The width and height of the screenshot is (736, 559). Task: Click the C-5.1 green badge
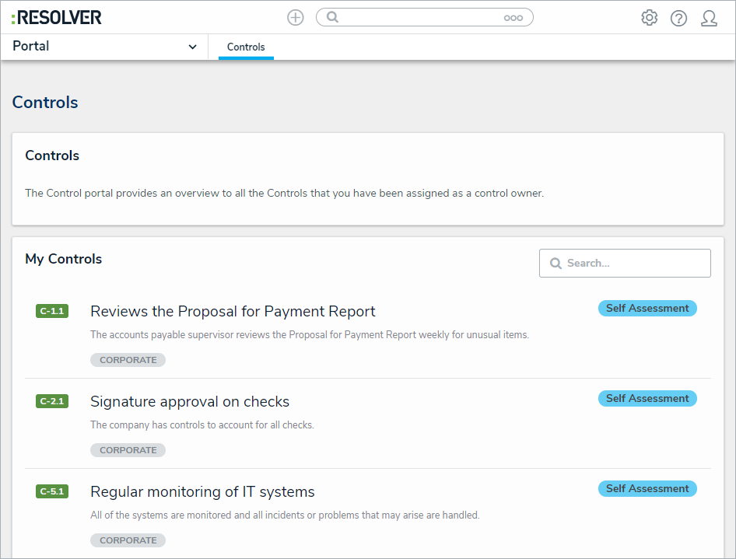click(x=51, y=491)
